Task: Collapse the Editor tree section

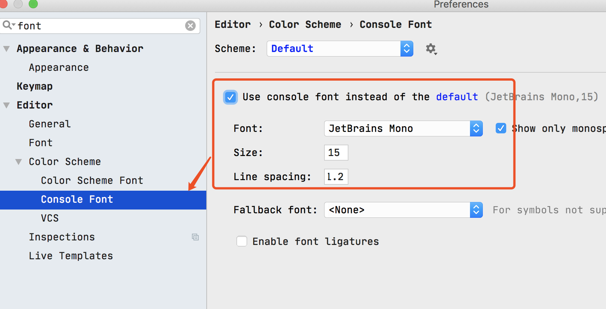Action: (x=6, y=106)
